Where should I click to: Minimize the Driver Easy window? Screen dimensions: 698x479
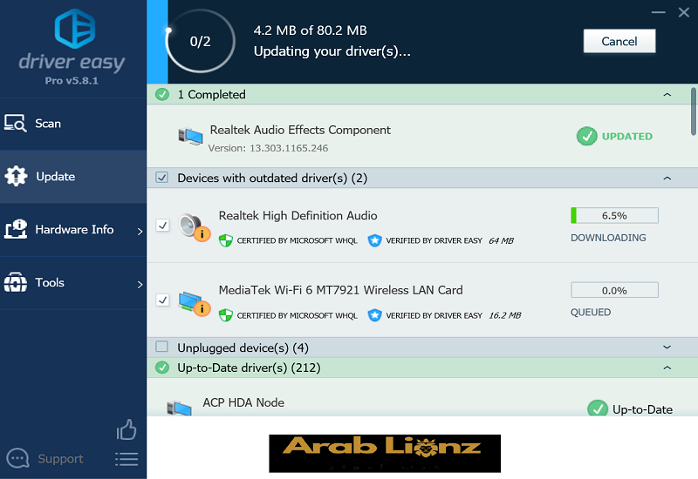659,12
